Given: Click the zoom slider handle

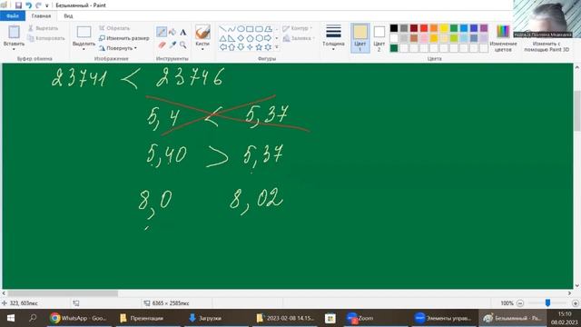Looking at the screenshot, I should (x=547, y=302).
